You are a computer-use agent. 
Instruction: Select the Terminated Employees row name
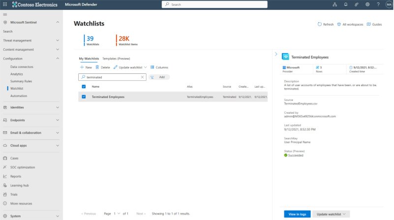click(x=108, y=97)
